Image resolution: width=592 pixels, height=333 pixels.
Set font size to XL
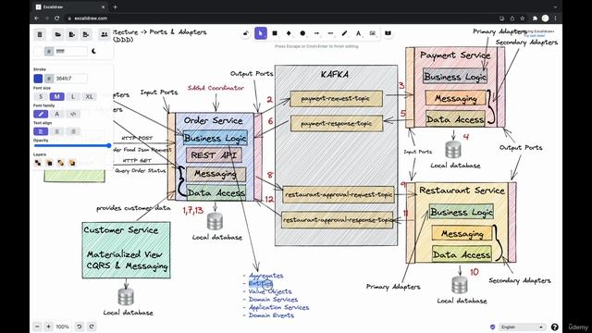pos(89,96)
